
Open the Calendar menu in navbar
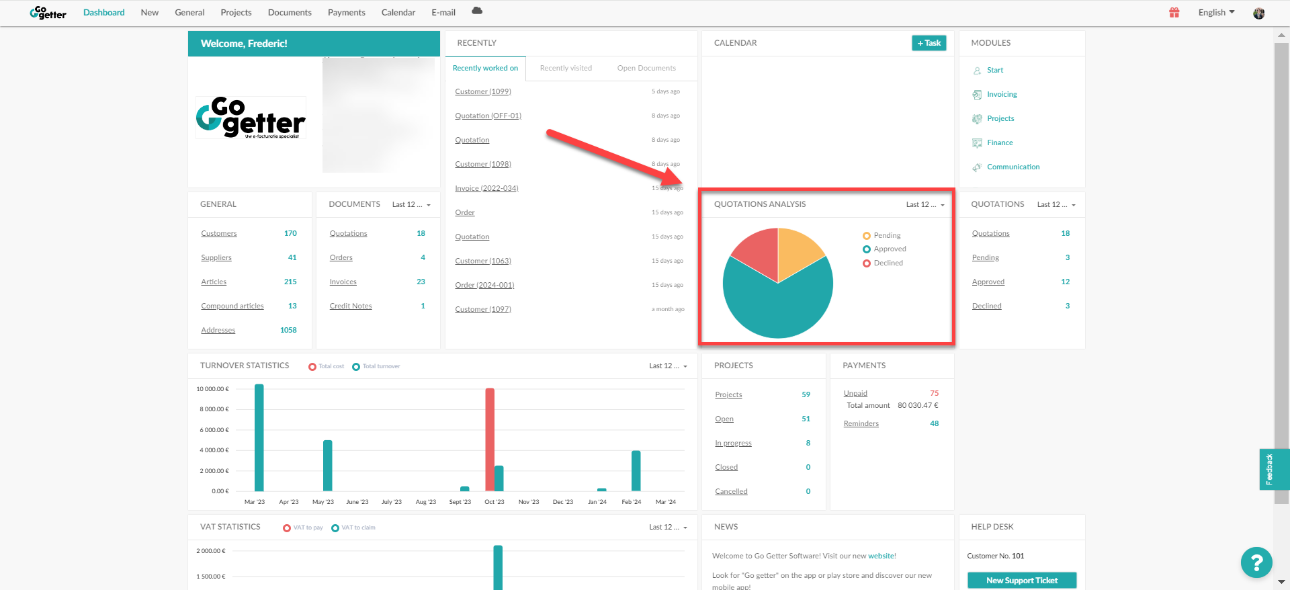tap(398, 13)
